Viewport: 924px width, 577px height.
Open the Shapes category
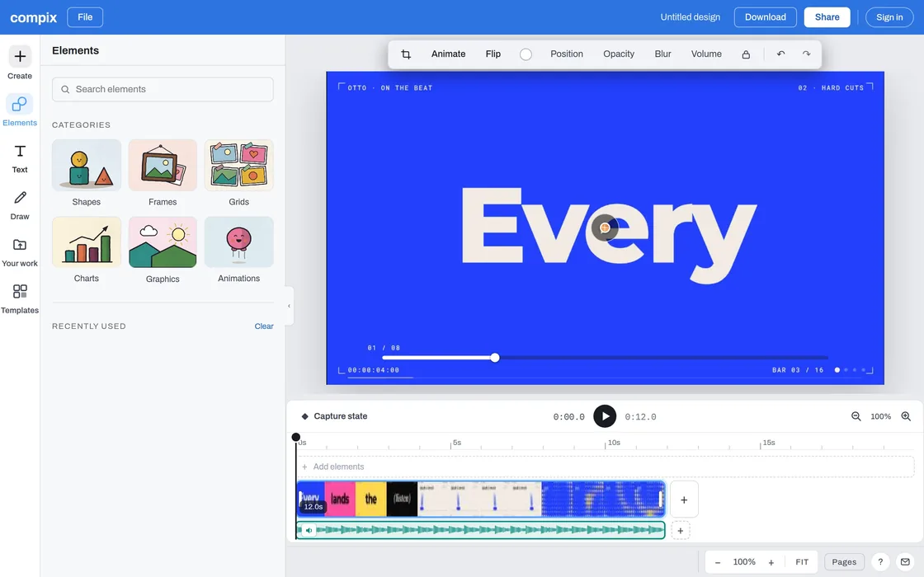coord(87,173)
